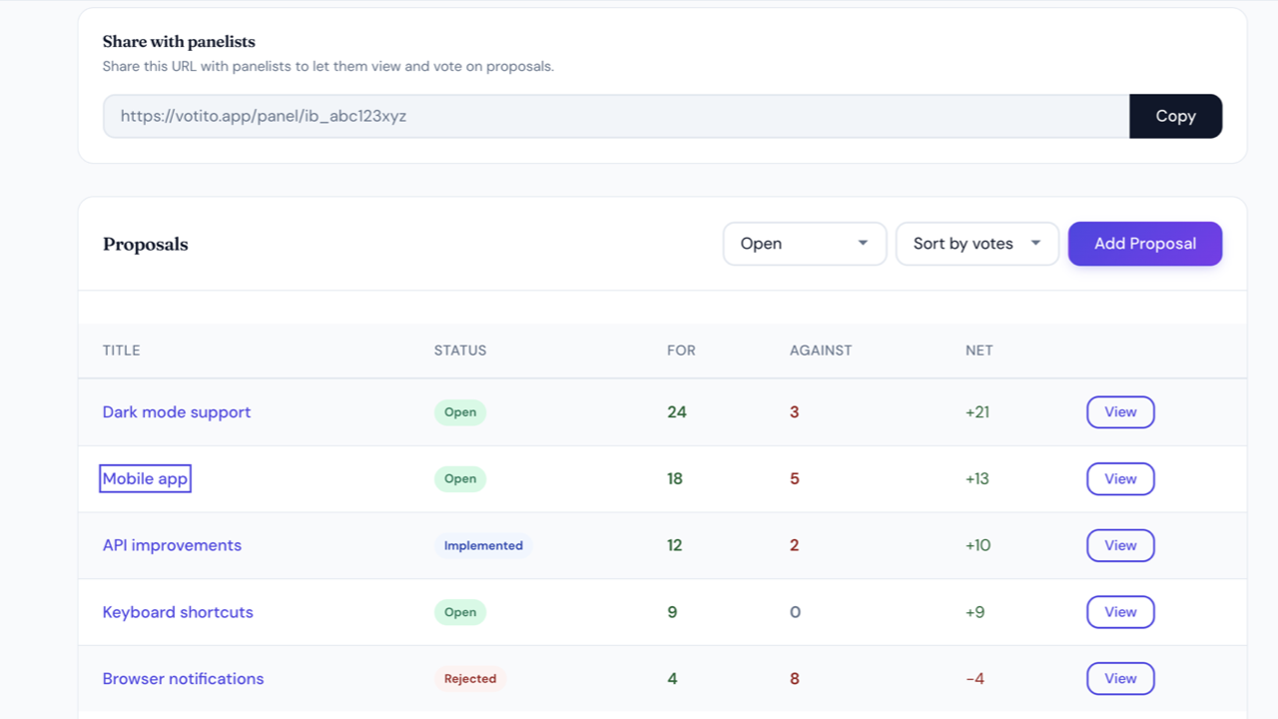Click the Add Proposal button
Image resolution: width=1278 pixels, height=719 pixels.
tap(1145, 244)
